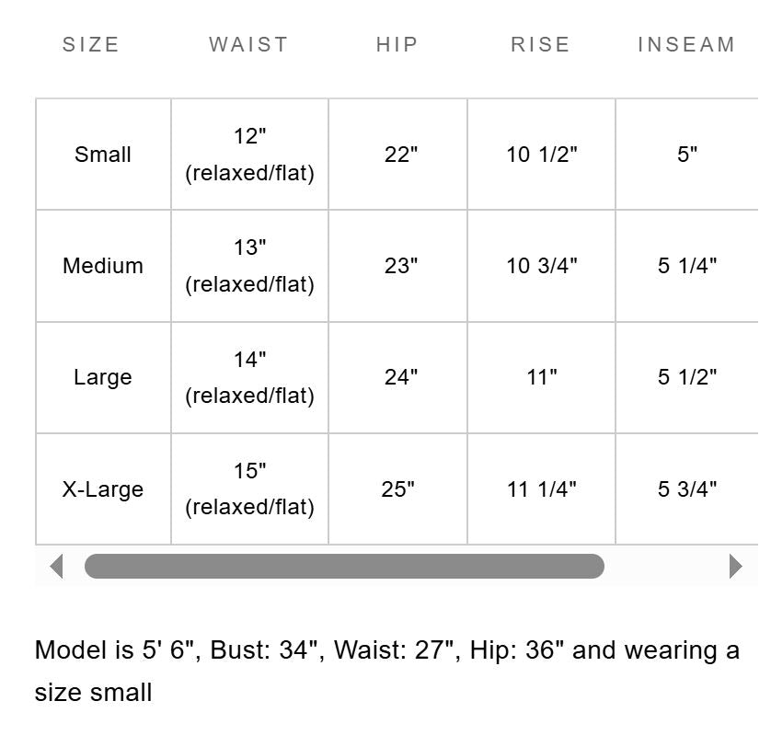The width and height of the screenshot is (771, 747).
Task: Select the Small size cell
Action: pos(103,155)
